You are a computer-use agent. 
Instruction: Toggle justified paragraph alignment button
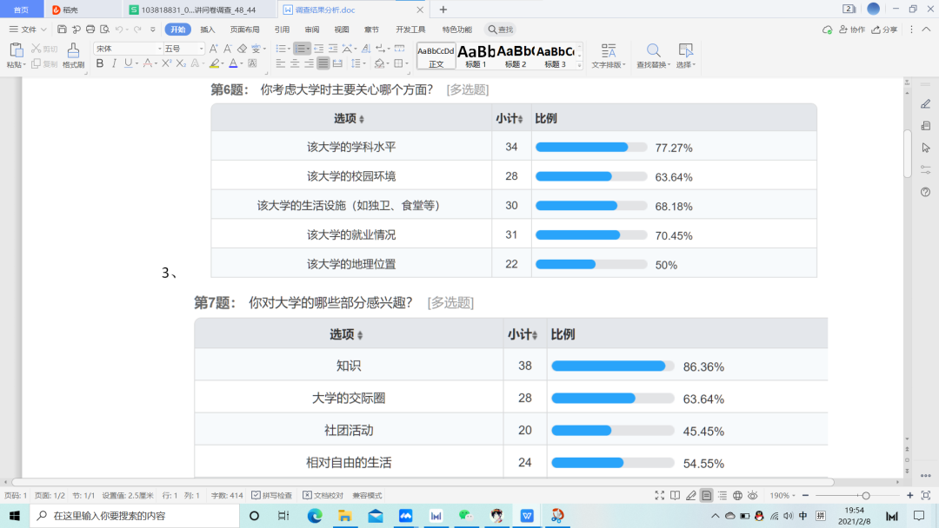coord(323,63)
